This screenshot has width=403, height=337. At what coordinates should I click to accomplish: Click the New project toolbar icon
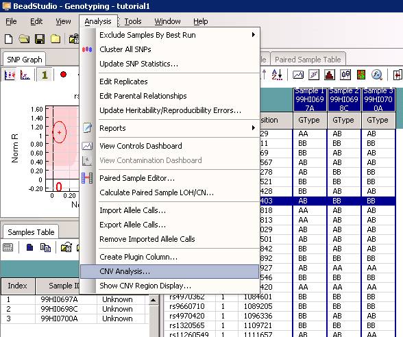[8, 39]
